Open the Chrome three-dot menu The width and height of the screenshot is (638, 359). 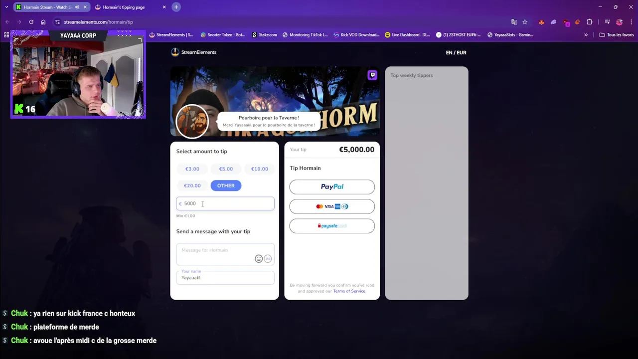tap(631, 22)
